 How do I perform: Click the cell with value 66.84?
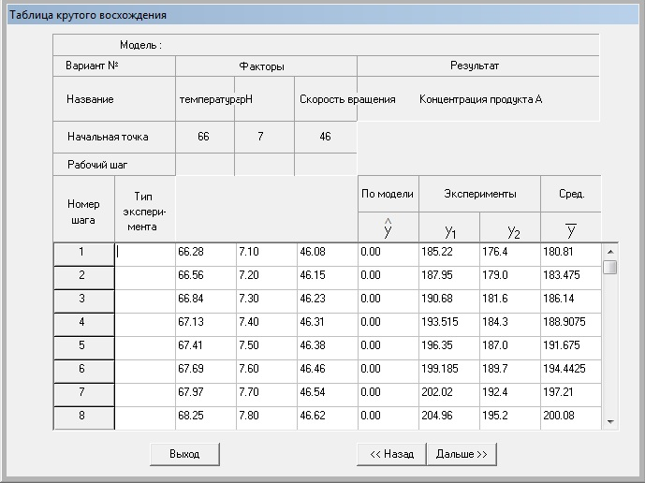pos(206,301)
